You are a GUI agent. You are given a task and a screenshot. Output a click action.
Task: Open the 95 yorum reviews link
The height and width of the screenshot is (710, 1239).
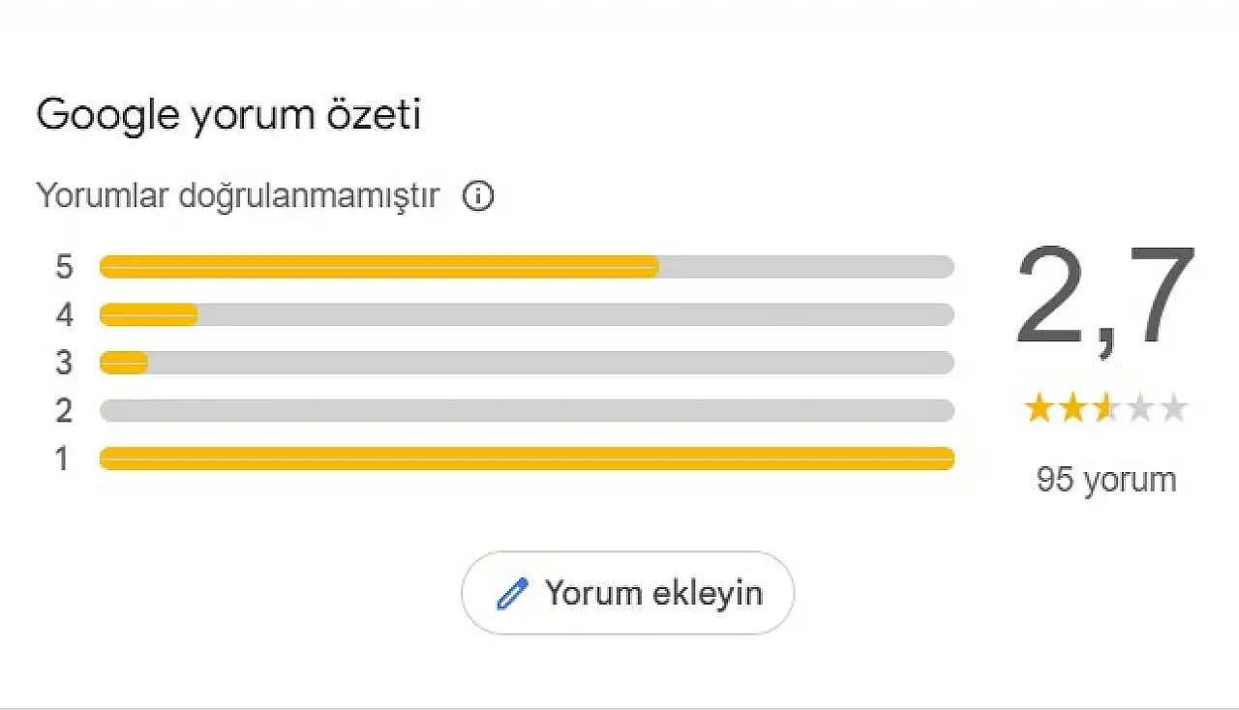pos(1105,480)
